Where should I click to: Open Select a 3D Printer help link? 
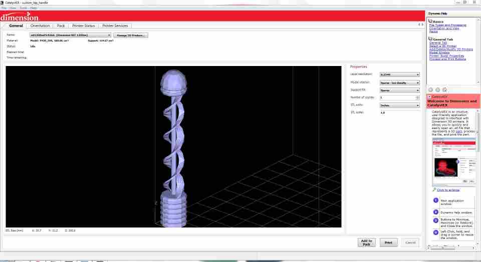[x=442, y=46]
